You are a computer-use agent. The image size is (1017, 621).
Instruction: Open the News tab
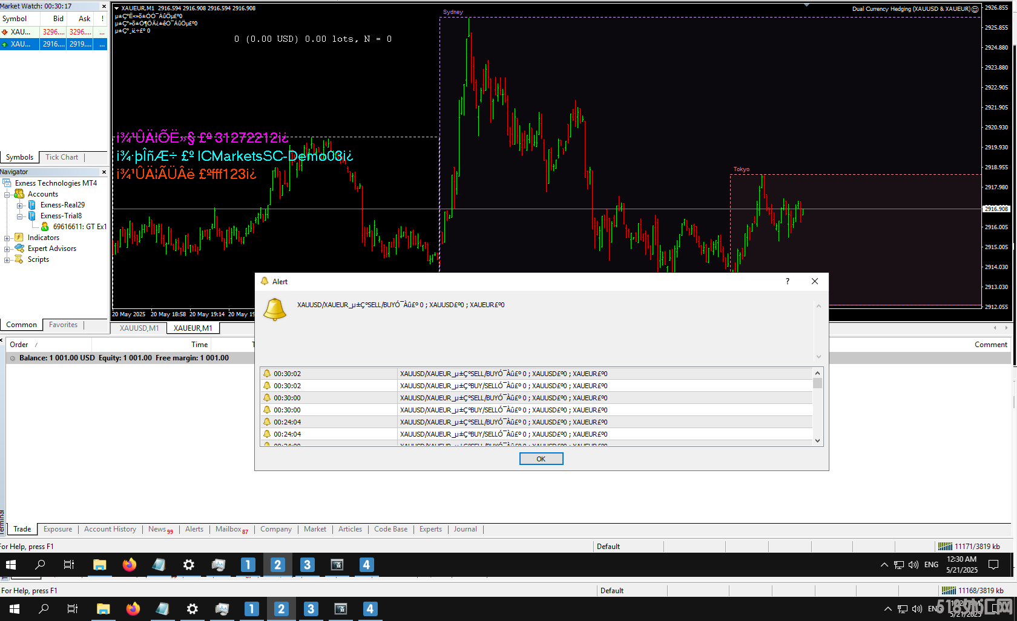pyautogui.click(x=160, y=529)
